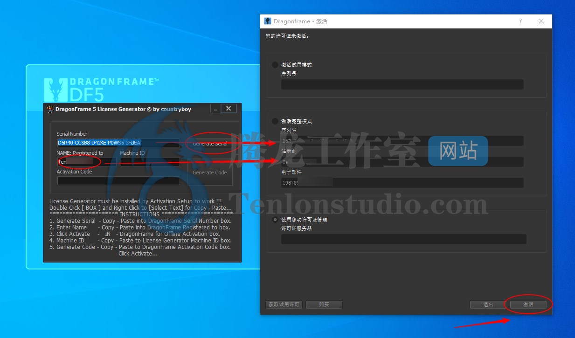Click the Machine ID field in License Generator

point(150,162)
